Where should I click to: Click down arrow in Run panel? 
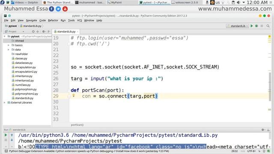[x=12, y=140]
